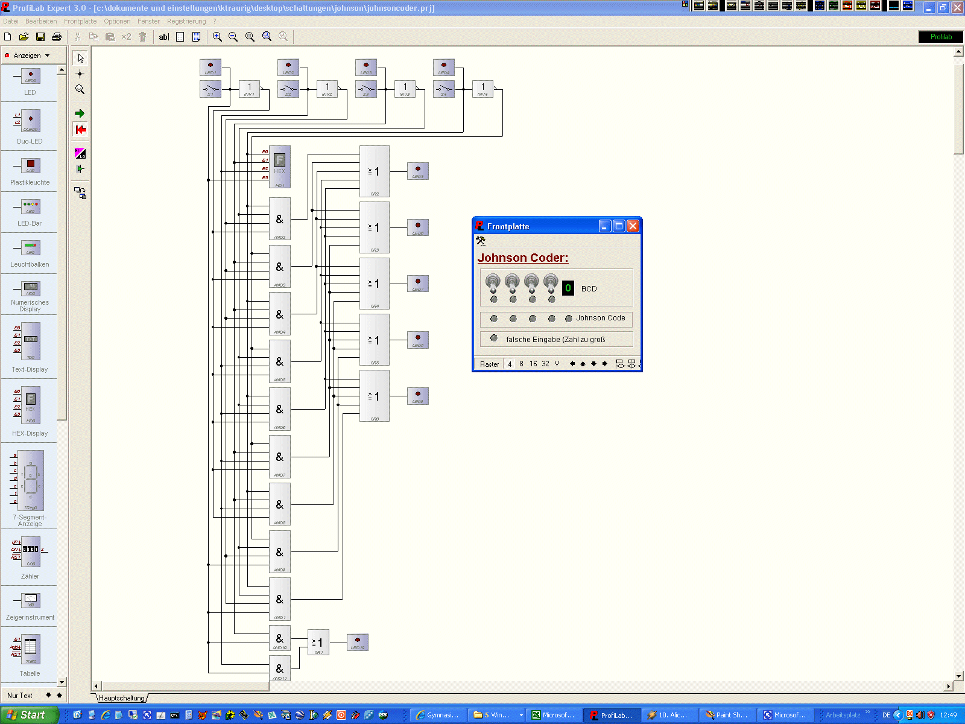Nudge left with Frontplatte left arrow
Screen dimensions: 965x724
572,364
